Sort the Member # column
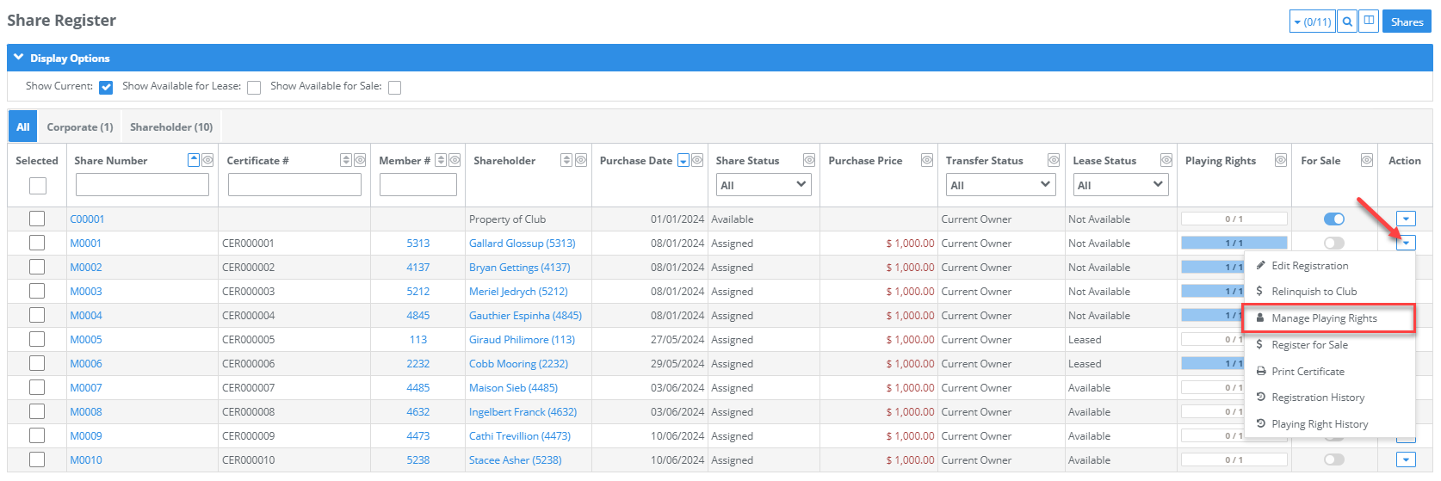Image resolution: width=1441 pixels, height=481 pixels. (x=441, y=160)
